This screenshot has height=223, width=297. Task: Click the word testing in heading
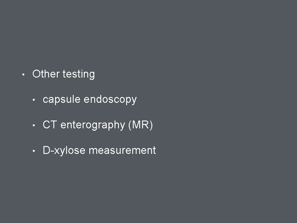[x=79, y=74]
